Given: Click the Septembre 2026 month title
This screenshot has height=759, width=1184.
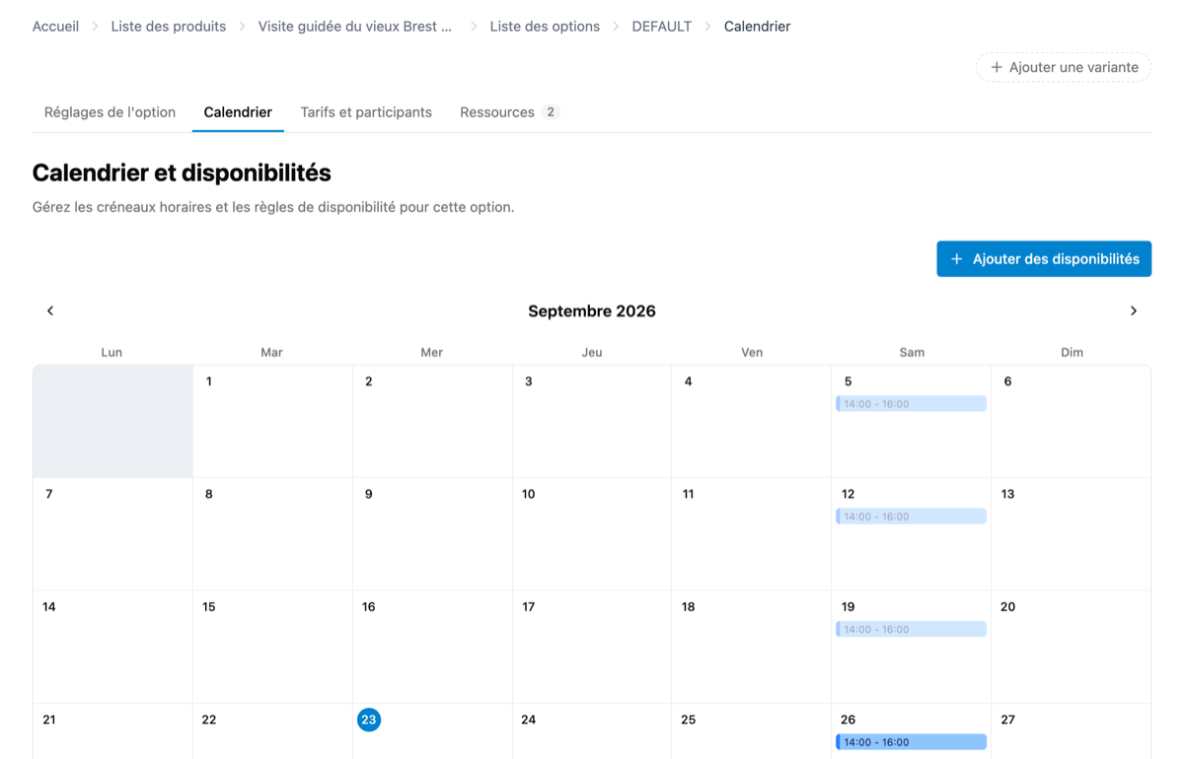Looking at the screenshot, I should (x=592, y=311).
